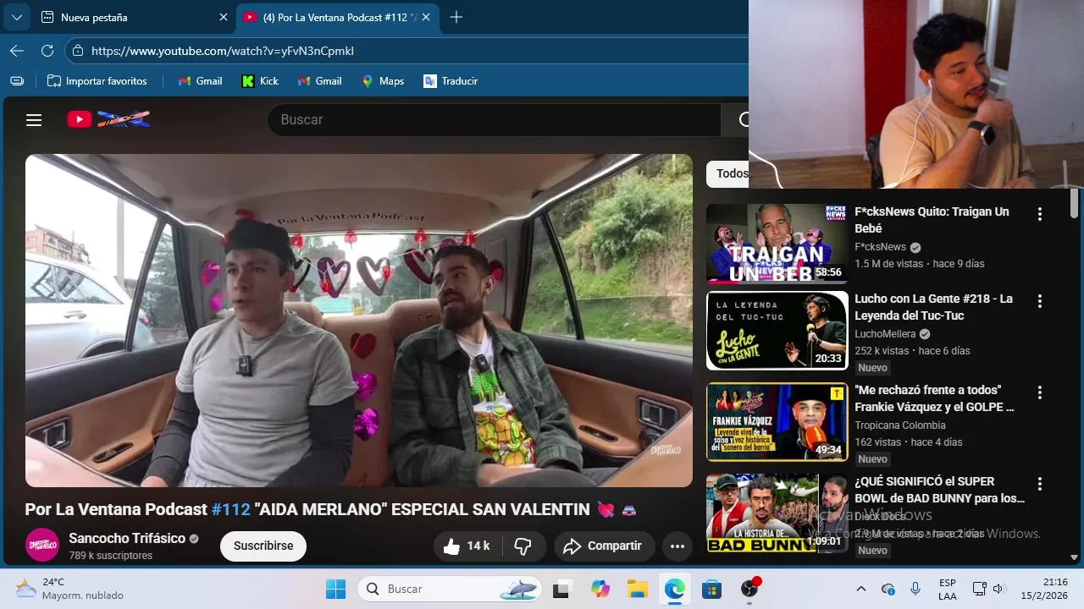Close the Nueva pestaña tab
1084x609 pixels.
(224, 17)
